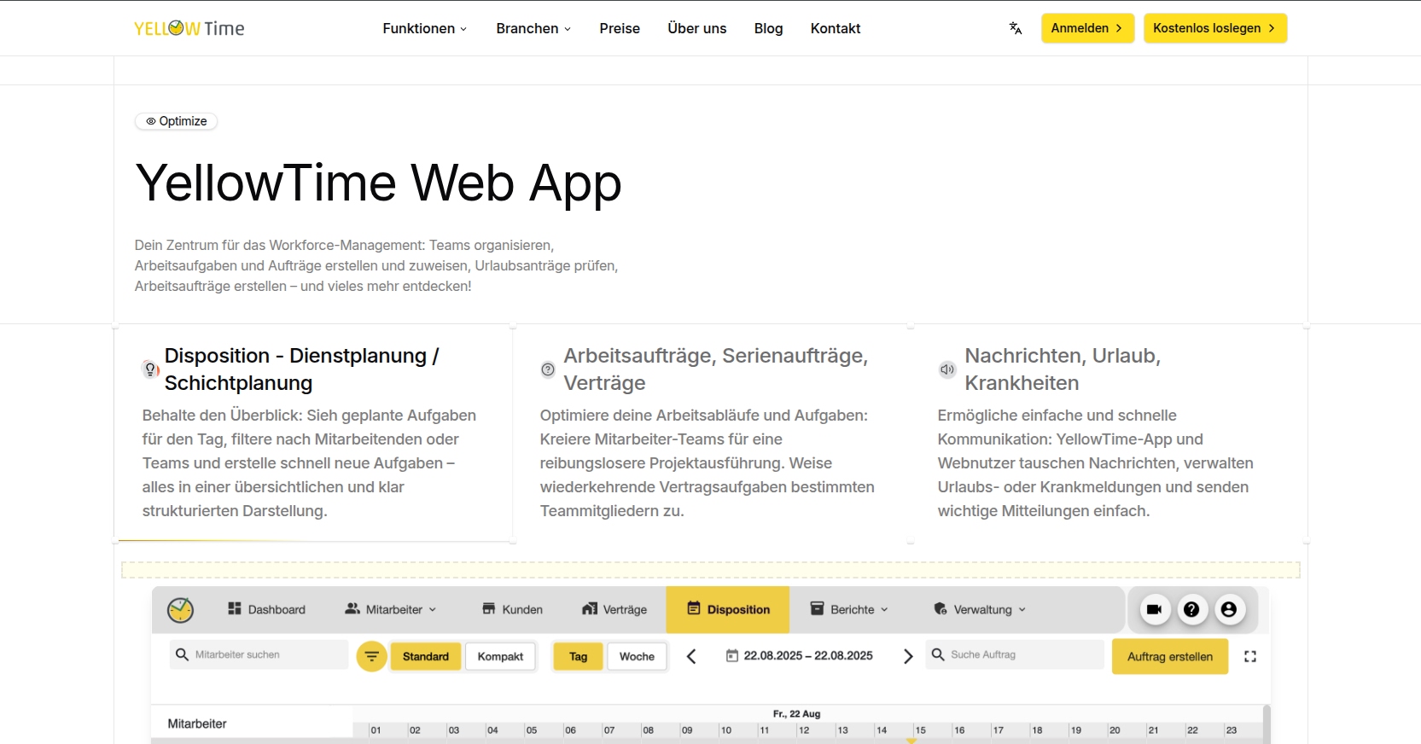Open the Verwaltung dropdown in the app bar
The height and width of the screenshot is (744, 1421).
point(980,609)
